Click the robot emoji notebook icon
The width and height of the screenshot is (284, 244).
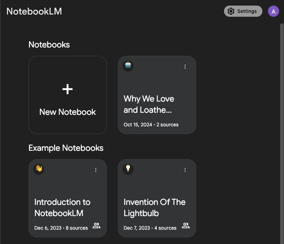point(128,66)
